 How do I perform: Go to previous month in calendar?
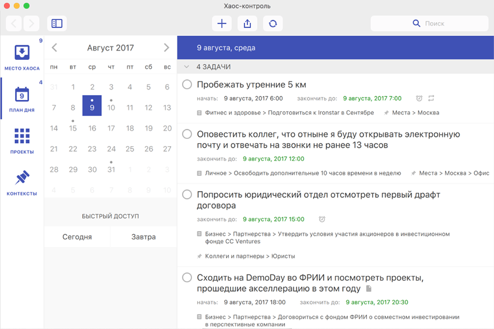55,47
